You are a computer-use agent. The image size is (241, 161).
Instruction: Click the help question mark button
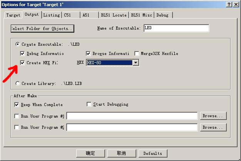click(x=229, y=4)
